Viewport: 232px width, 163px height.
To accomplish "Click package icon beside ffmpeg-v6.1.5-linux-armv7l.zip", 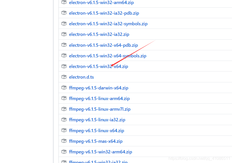I will pyautogui.click(x=64, y=109).
